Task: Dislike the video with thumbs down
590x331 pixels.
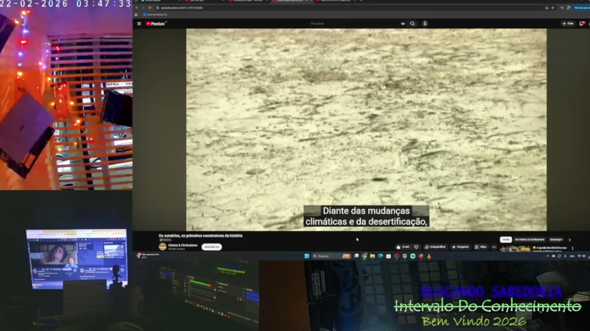Action: [x=416, y=247]
